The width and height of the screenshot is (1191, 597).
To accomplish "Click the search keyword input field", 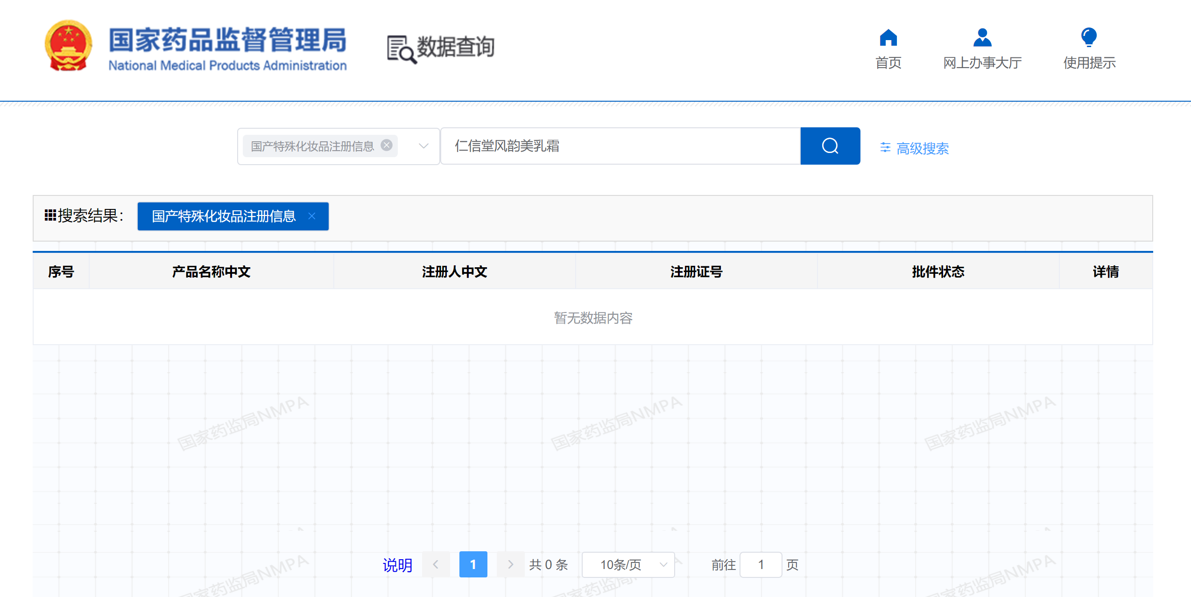I will tap(620, 146).
